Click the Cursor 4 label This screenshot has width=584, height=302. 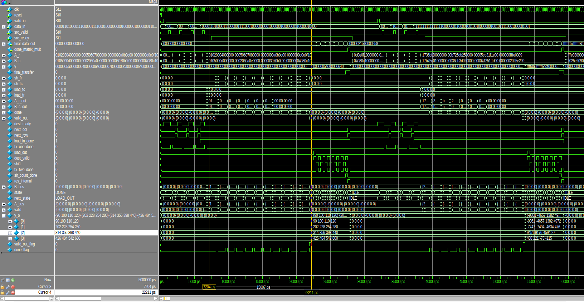45,292
